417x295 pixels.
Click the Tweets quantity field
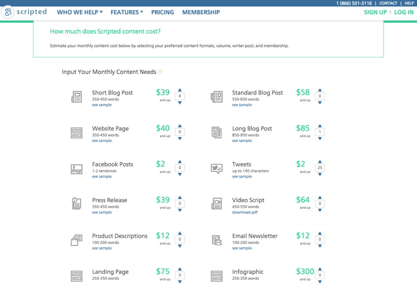[x=320, y=168]
